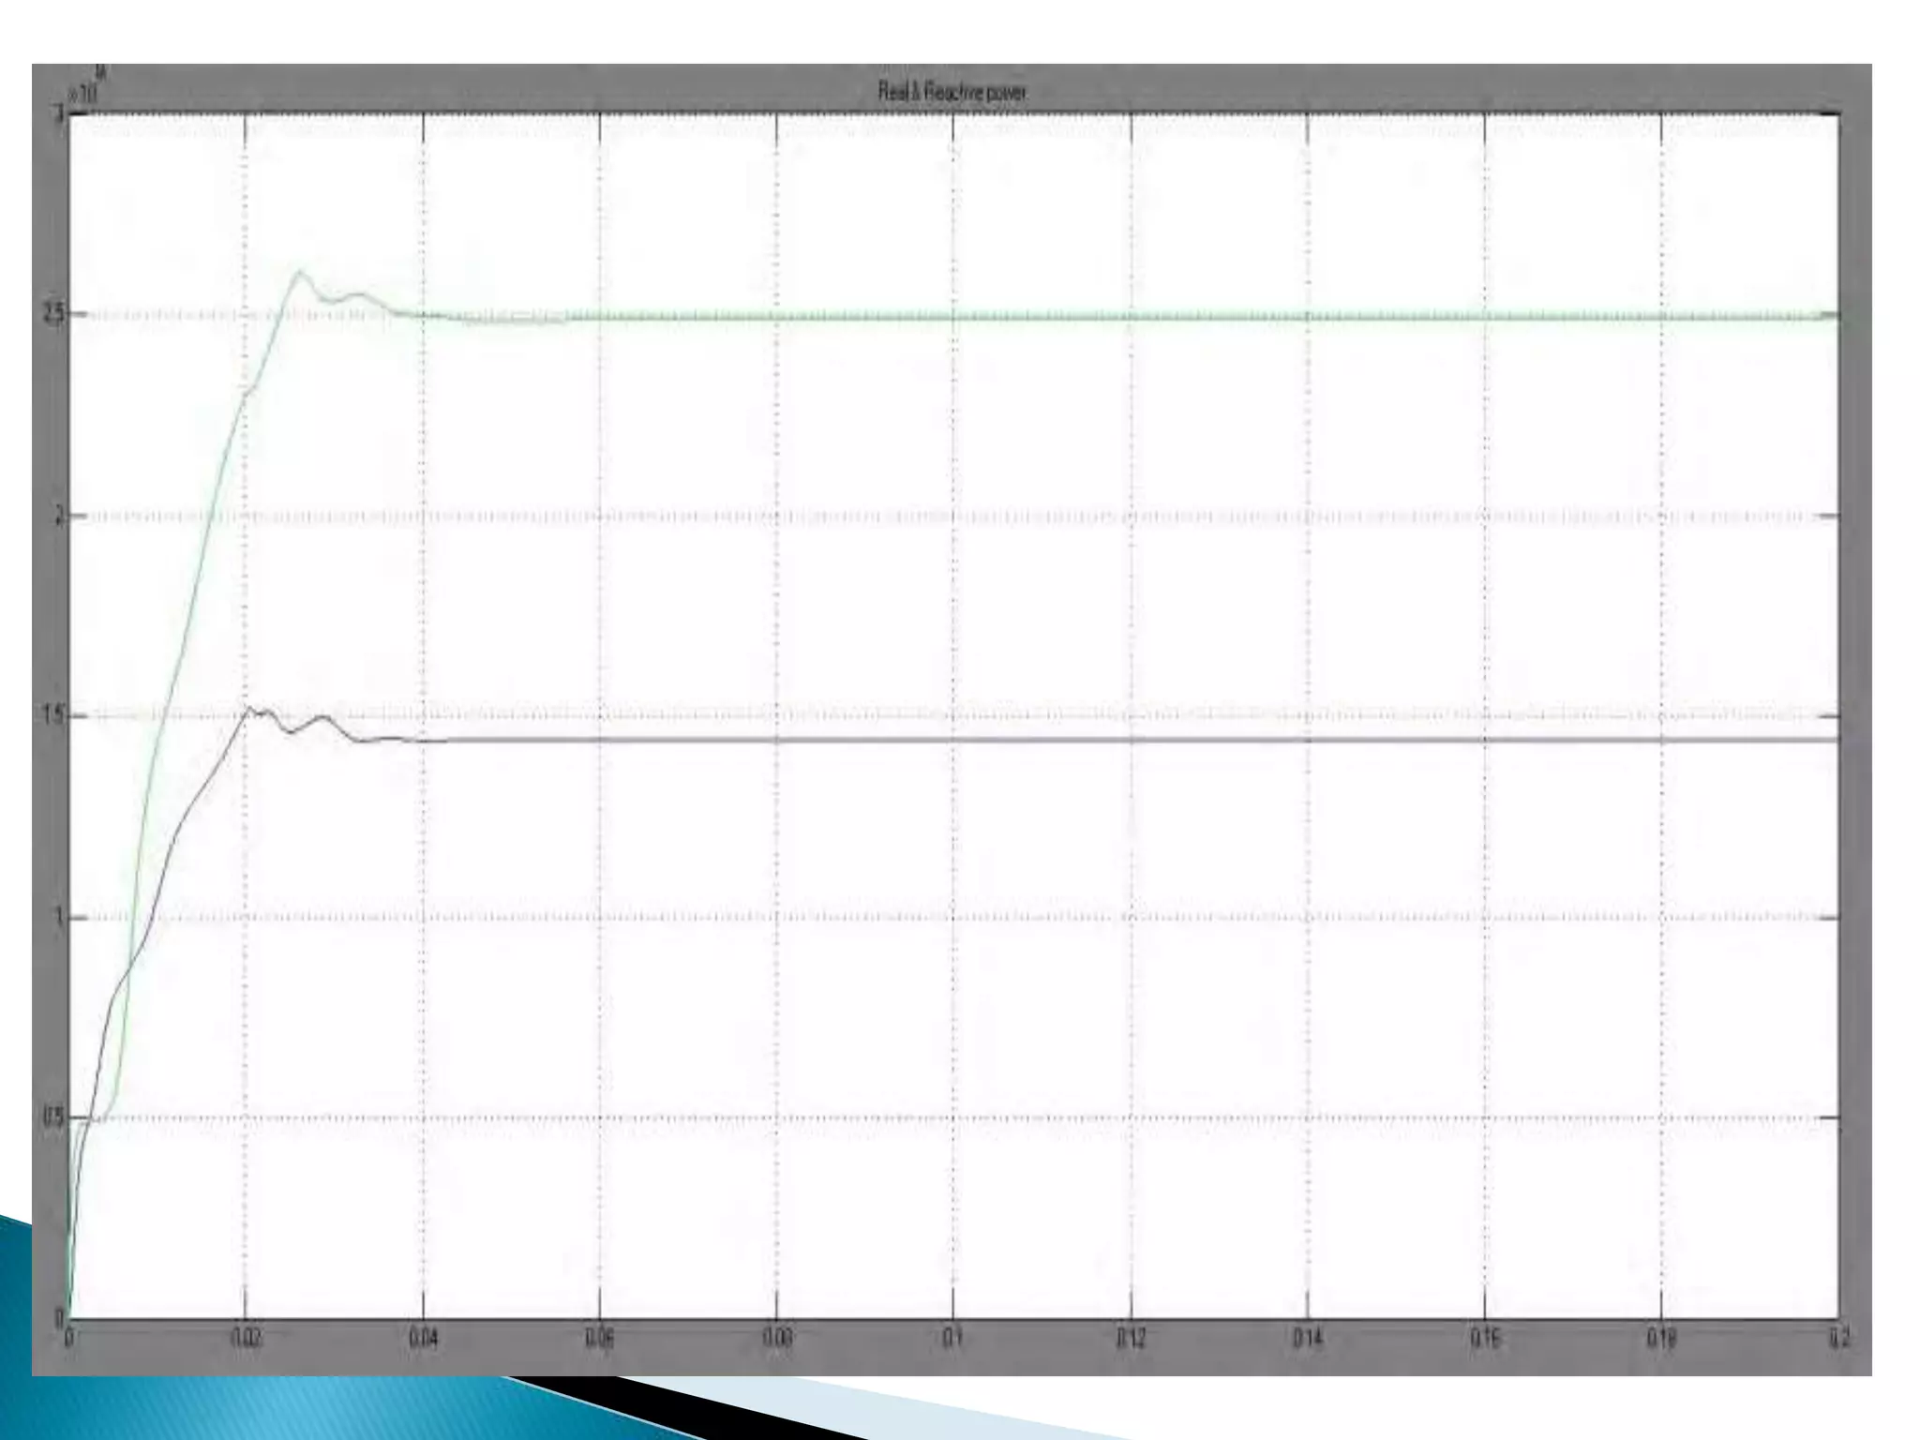Click the 0.04 x-axis tick label
Viewport: 1920px width, 1440px height.
(423, 1338)
